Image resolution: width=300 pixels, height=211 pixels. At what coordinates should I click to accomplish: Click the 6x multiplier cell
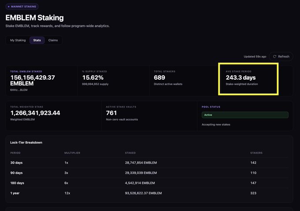(x=66, y=183)
